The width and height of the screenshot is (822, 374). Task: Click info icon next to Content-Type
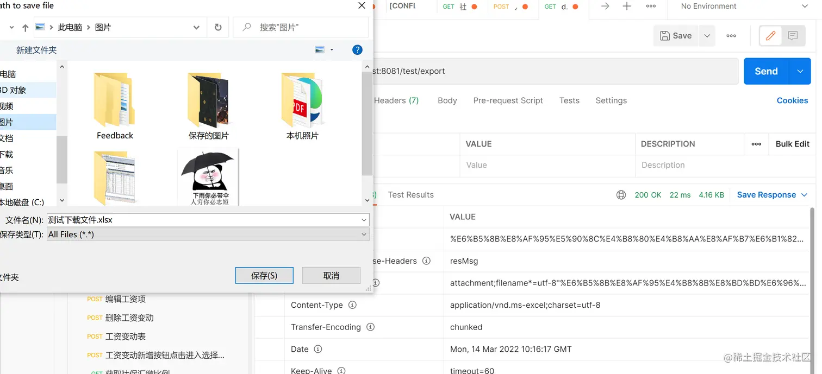(x=352, y=305)
